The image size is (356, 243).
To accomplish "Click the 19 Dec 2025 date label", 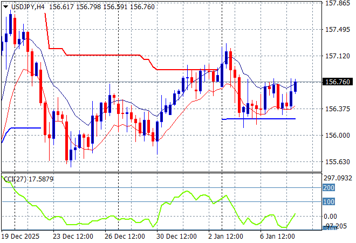I will tap(20, 237).
